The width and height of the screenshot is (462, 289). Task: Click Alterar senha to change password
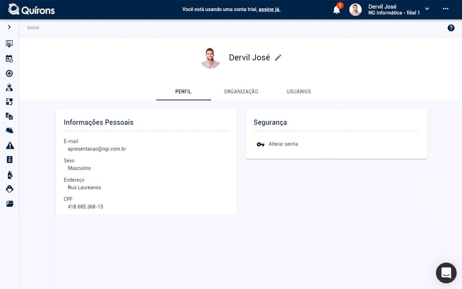[283, 144]
